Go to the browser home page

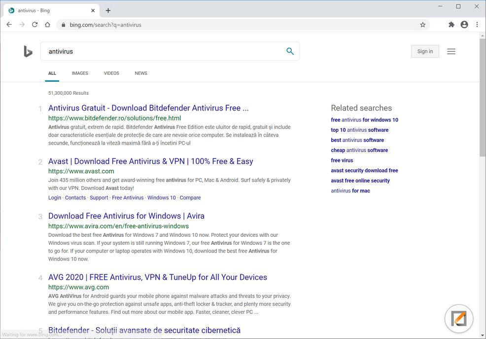(x=47, y=25)
